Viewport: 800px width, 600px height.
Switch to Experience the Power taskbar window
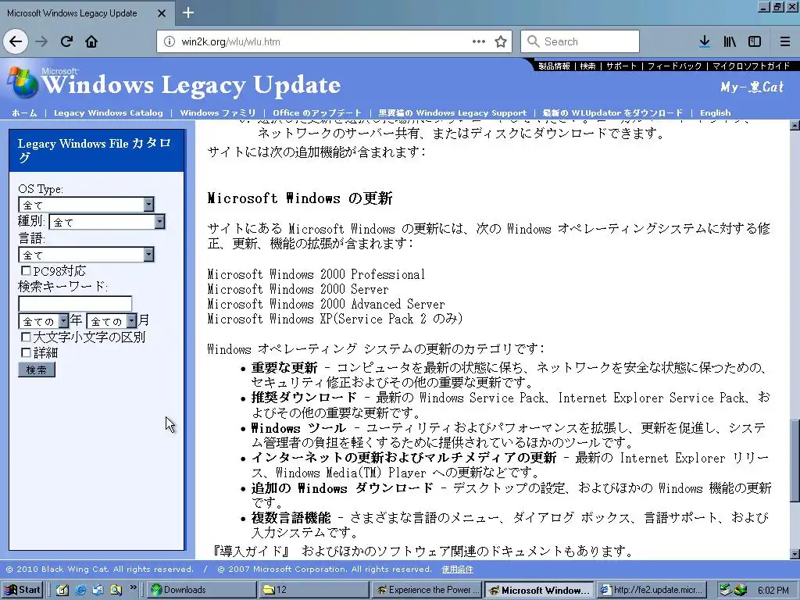pos(427,590)
